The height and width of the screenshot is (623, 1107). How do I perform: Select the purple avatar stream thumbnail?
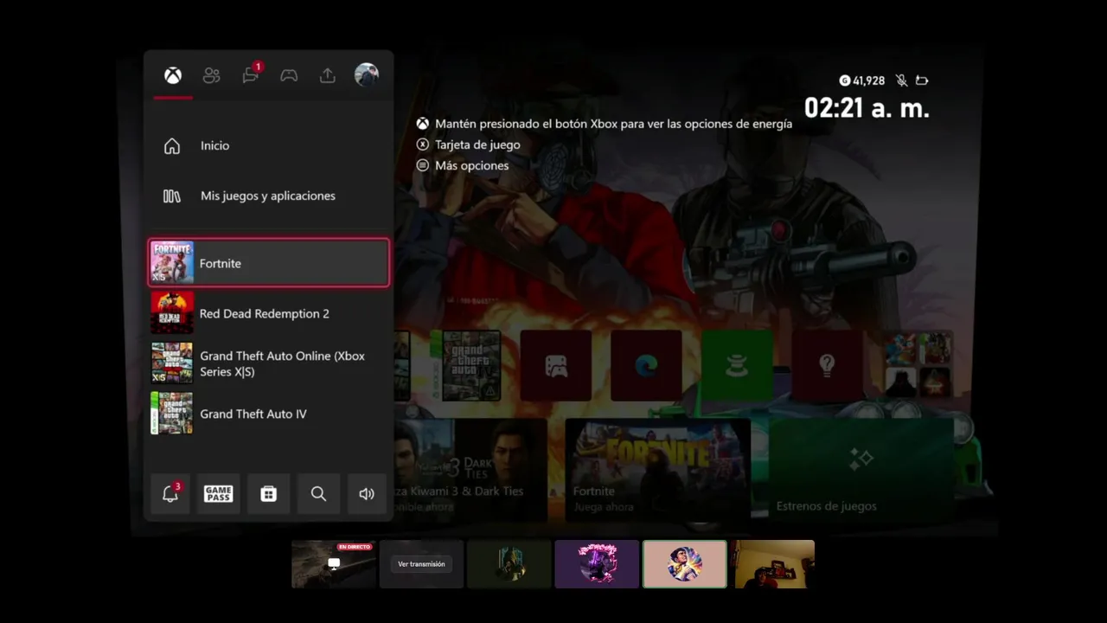tap(597, 564)
